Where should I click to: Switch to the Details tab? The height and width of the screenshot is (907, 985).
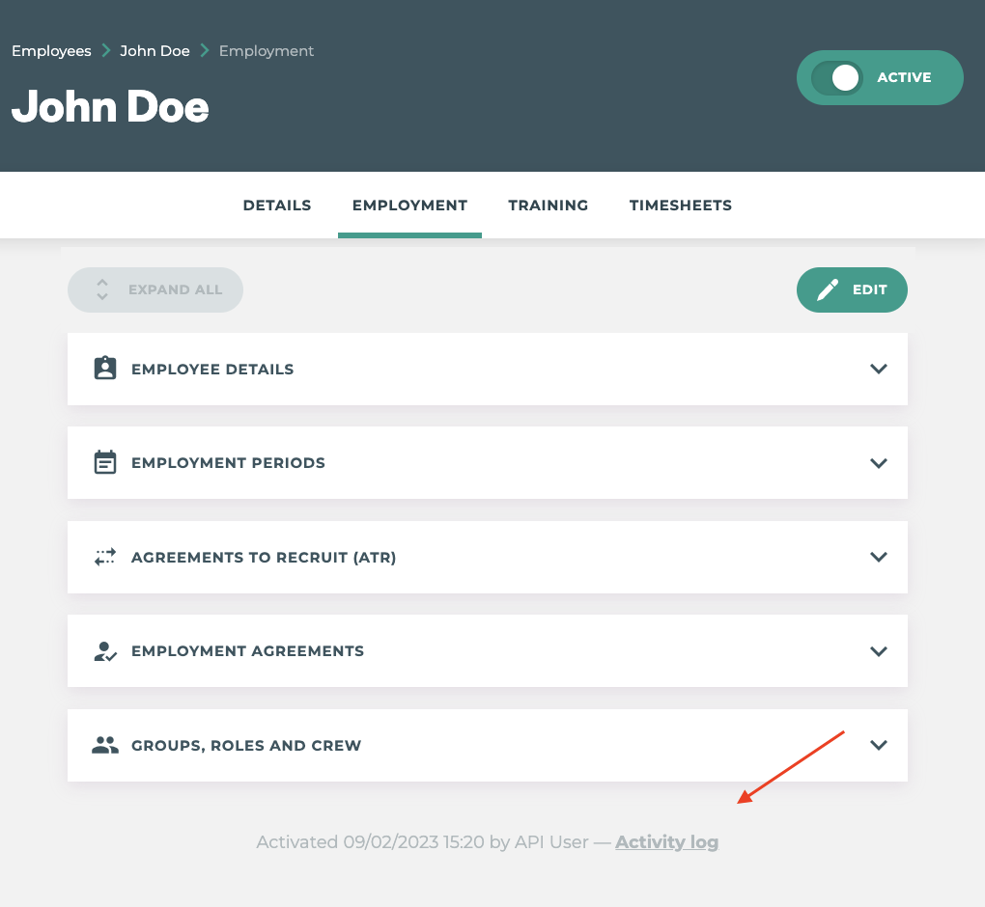276,205
